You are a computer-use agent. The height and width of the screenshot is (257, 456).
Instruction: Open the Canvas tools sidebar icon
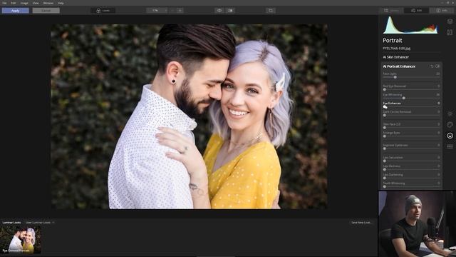point(450,32)
